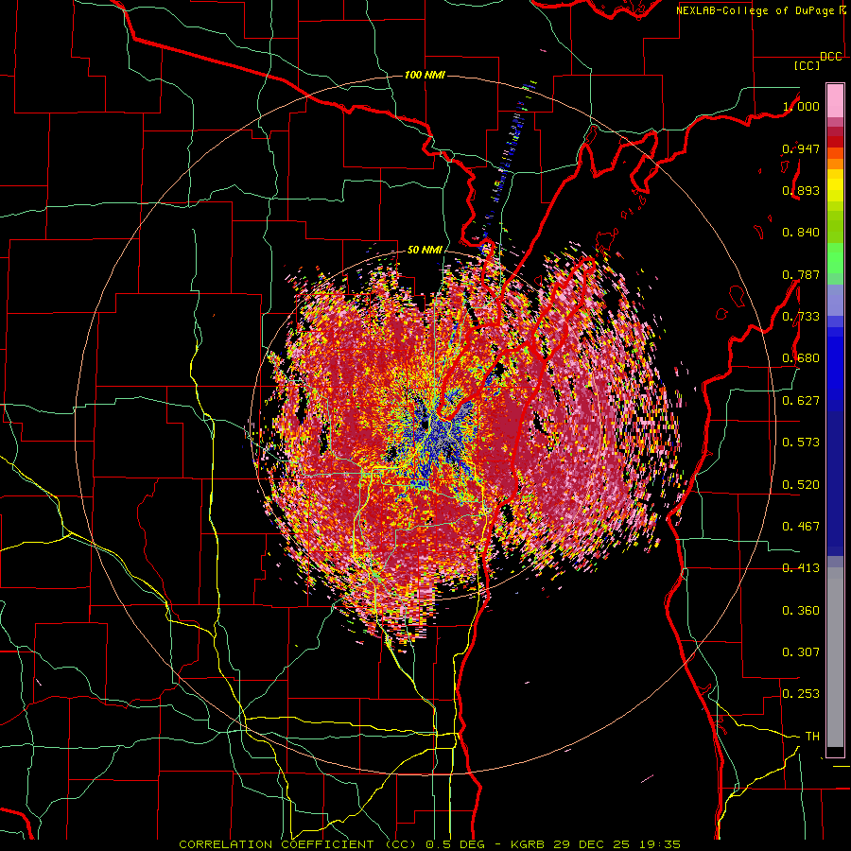The height and width of the screenshot is (851, 851).
Task: Click the 0.520 colorbar value
Action: coord(801,485)
